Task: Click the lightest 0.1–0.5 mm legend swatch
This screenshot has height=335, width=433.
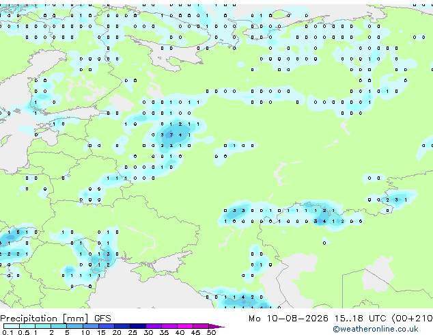Action: coord(12,326)
